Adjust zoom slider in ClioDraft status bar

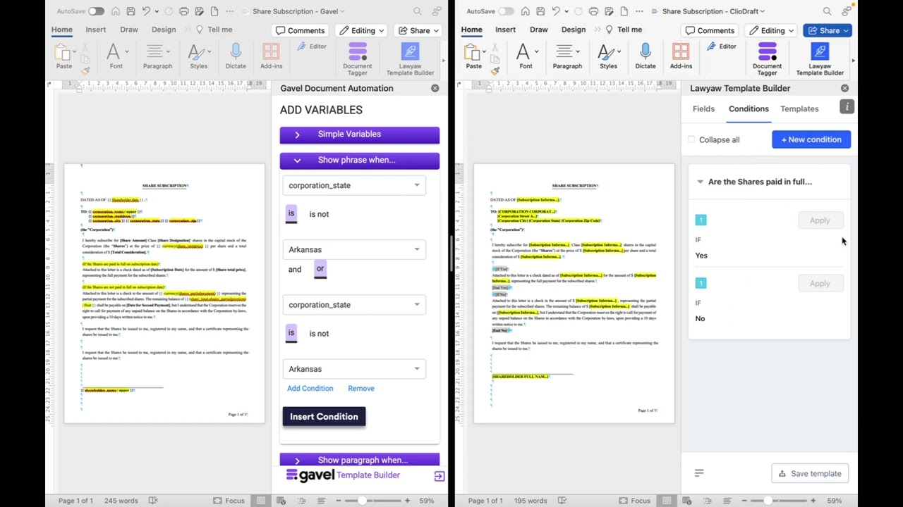click(x=768, y=501)
